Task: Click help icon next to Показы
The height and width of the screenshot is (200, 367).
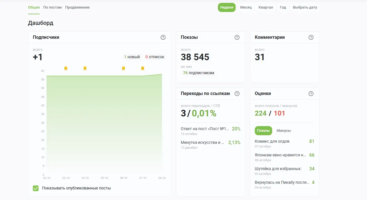Action: tap(237, 37)
